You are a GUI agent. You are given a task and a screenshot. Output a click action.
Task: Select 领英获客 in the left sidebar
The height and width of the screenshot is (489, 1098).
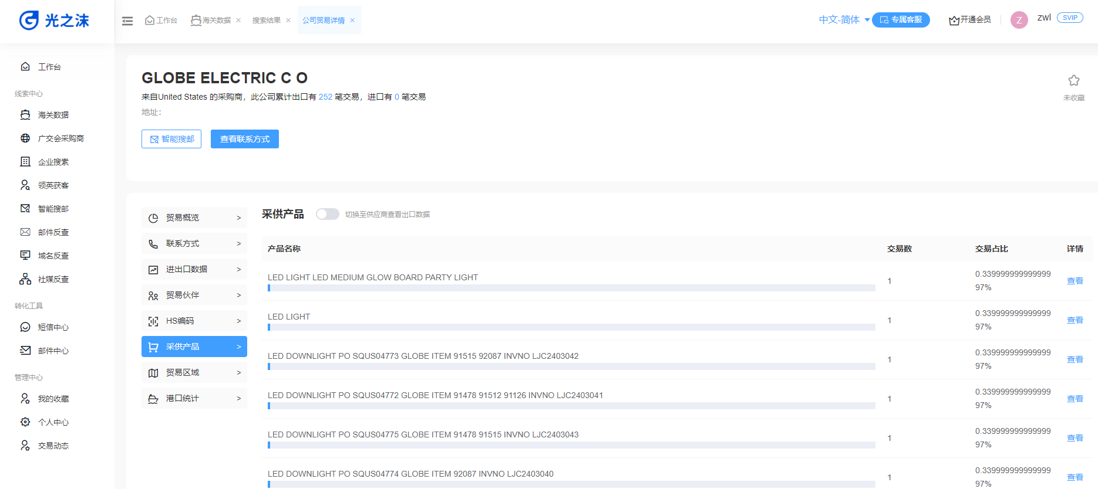click(53, 185)
